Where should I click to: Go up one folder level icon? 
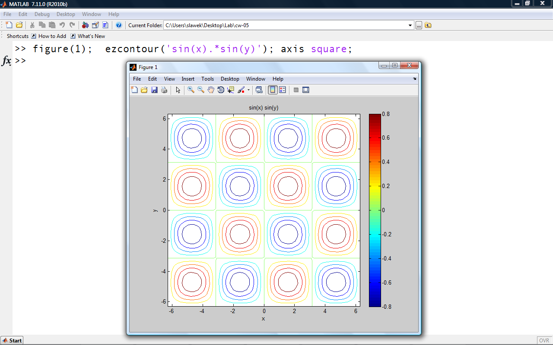428,25
